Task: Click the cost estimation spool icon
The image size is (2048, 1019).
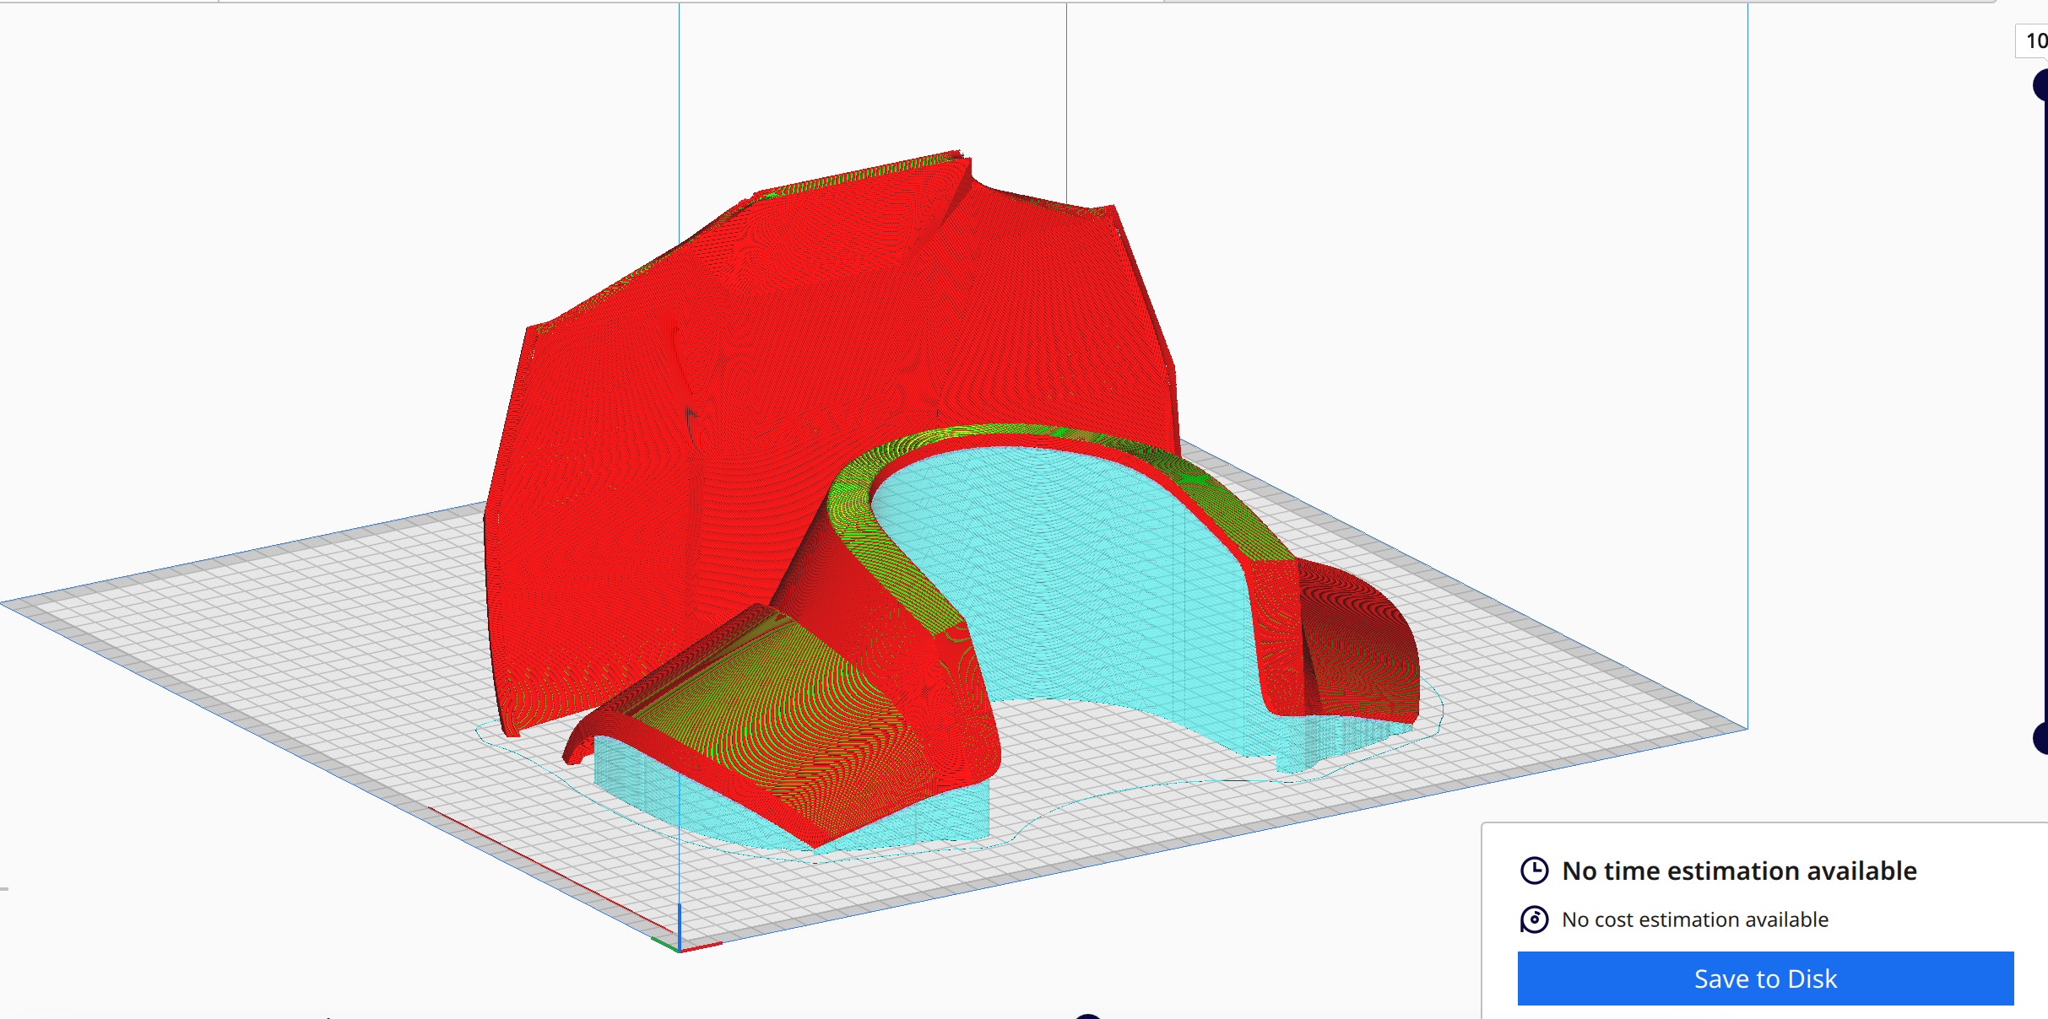Action: pos(1534,919)
